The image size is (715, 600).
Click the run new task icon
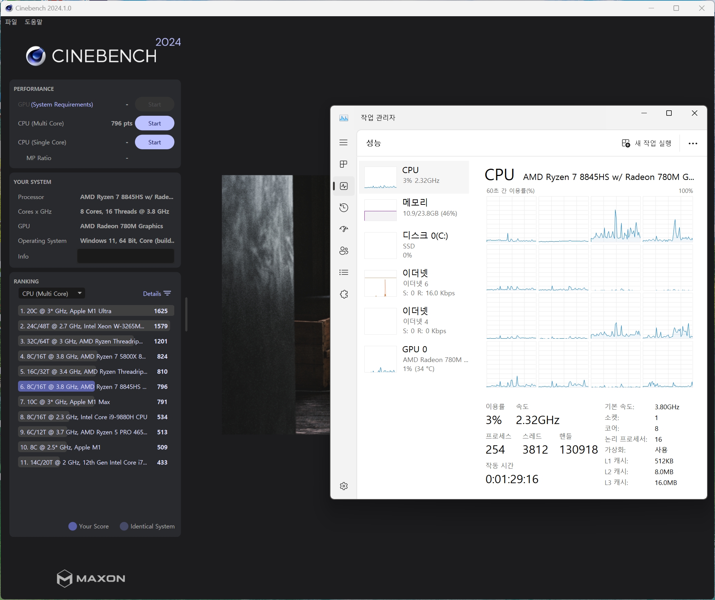(x=626, y=143)
